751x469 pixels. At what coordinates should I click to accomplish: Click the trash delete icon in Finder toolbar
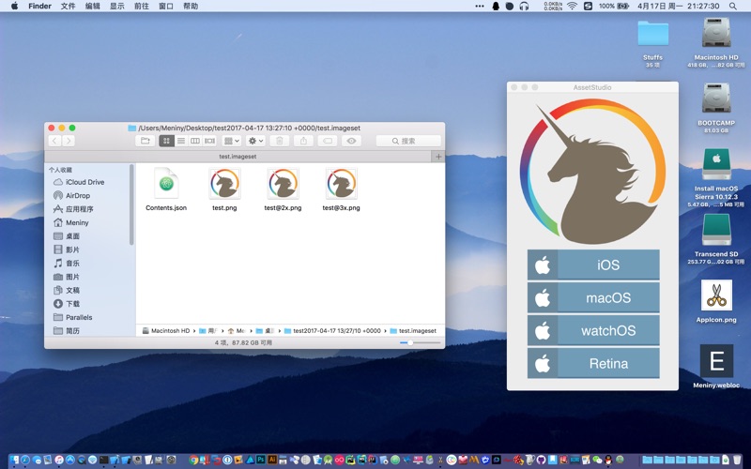click(279, 141)
